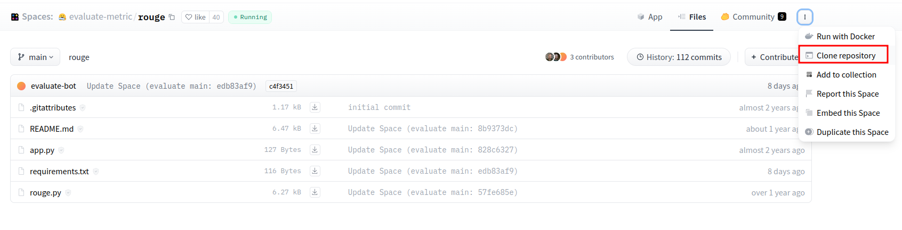The height and width of the screenshot is (230, 902).
Task: Open the three-dots more options menu
Action: [x=804, y=17]
